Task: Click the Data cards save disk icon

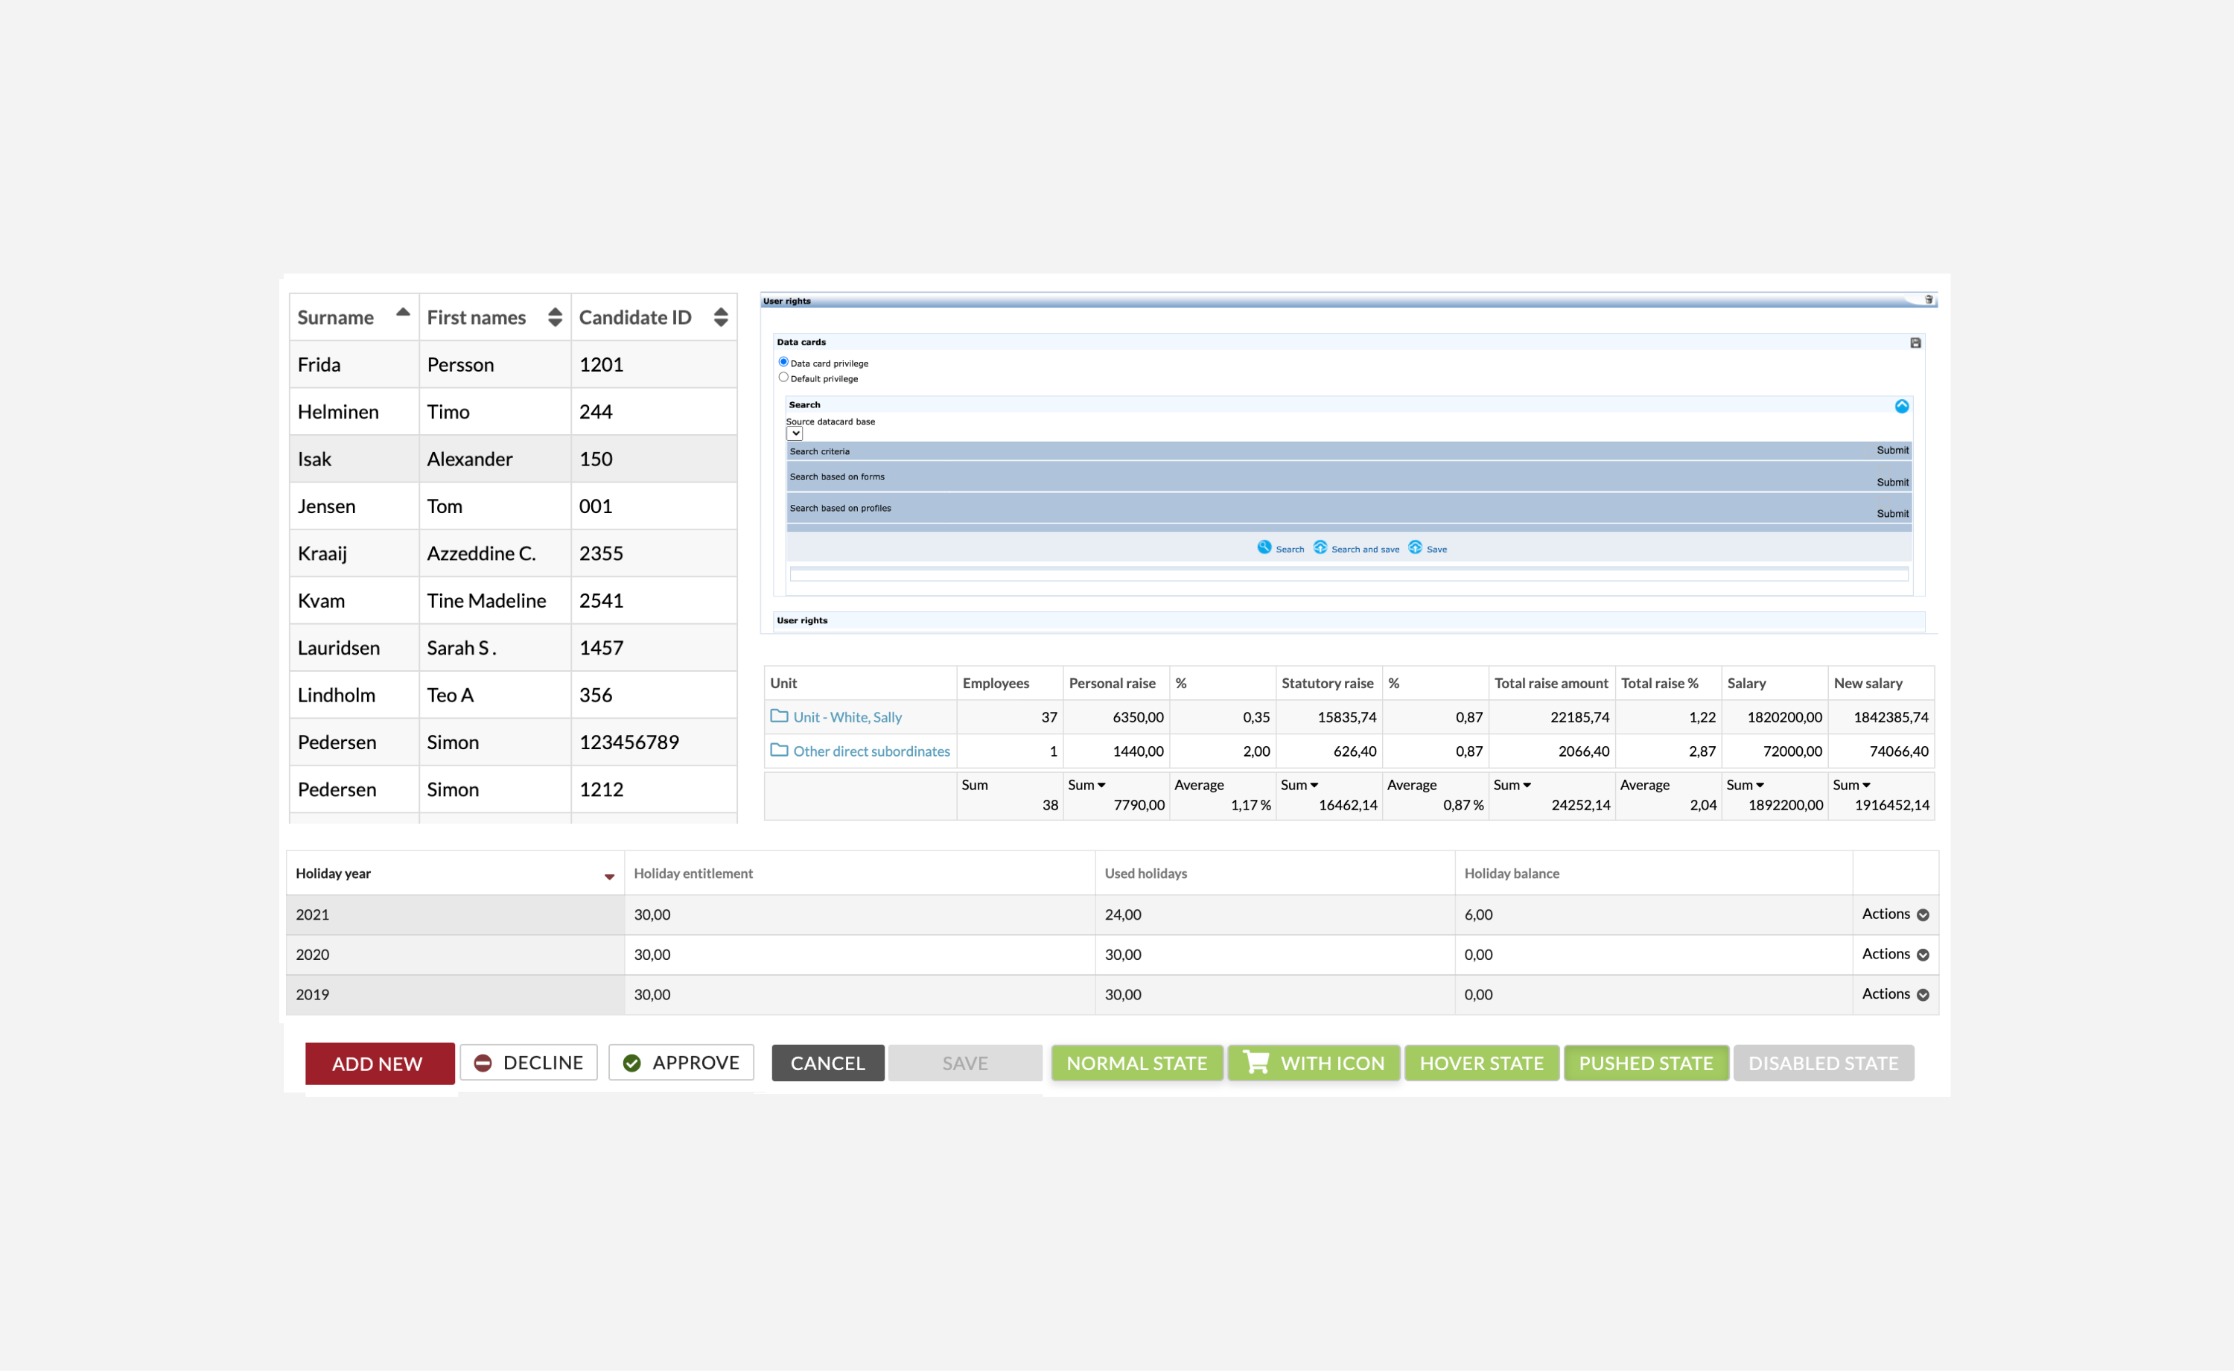Action: pos(1915,343)
